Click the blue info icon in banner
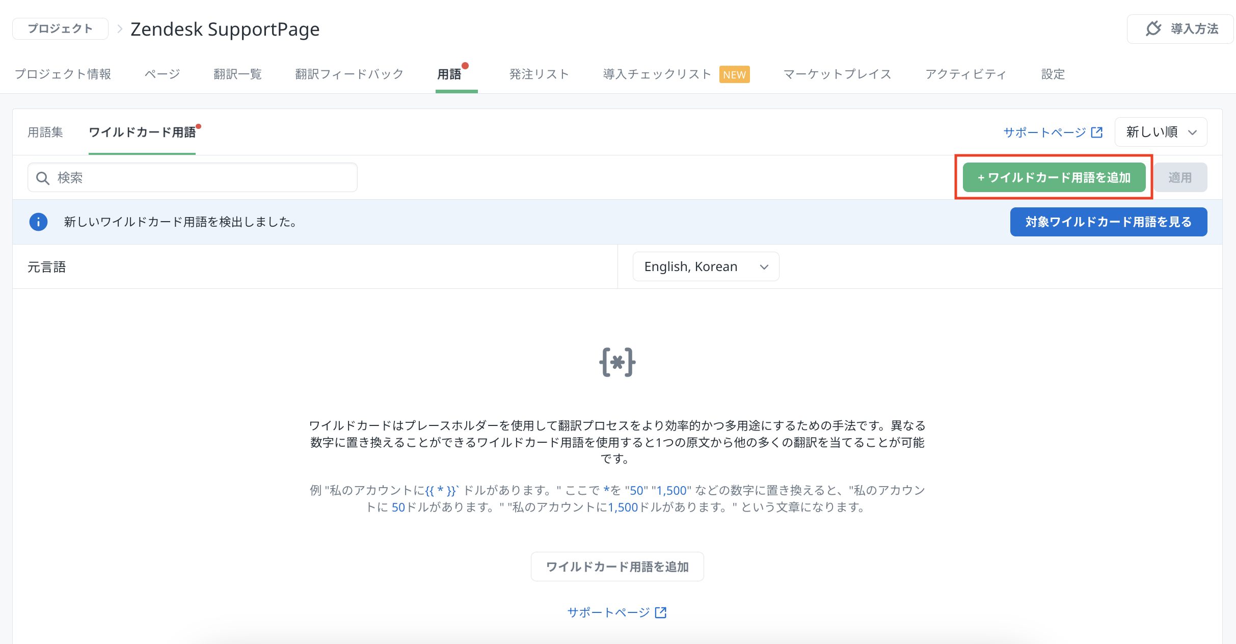 pyautogui.click(x=38, y=222)
